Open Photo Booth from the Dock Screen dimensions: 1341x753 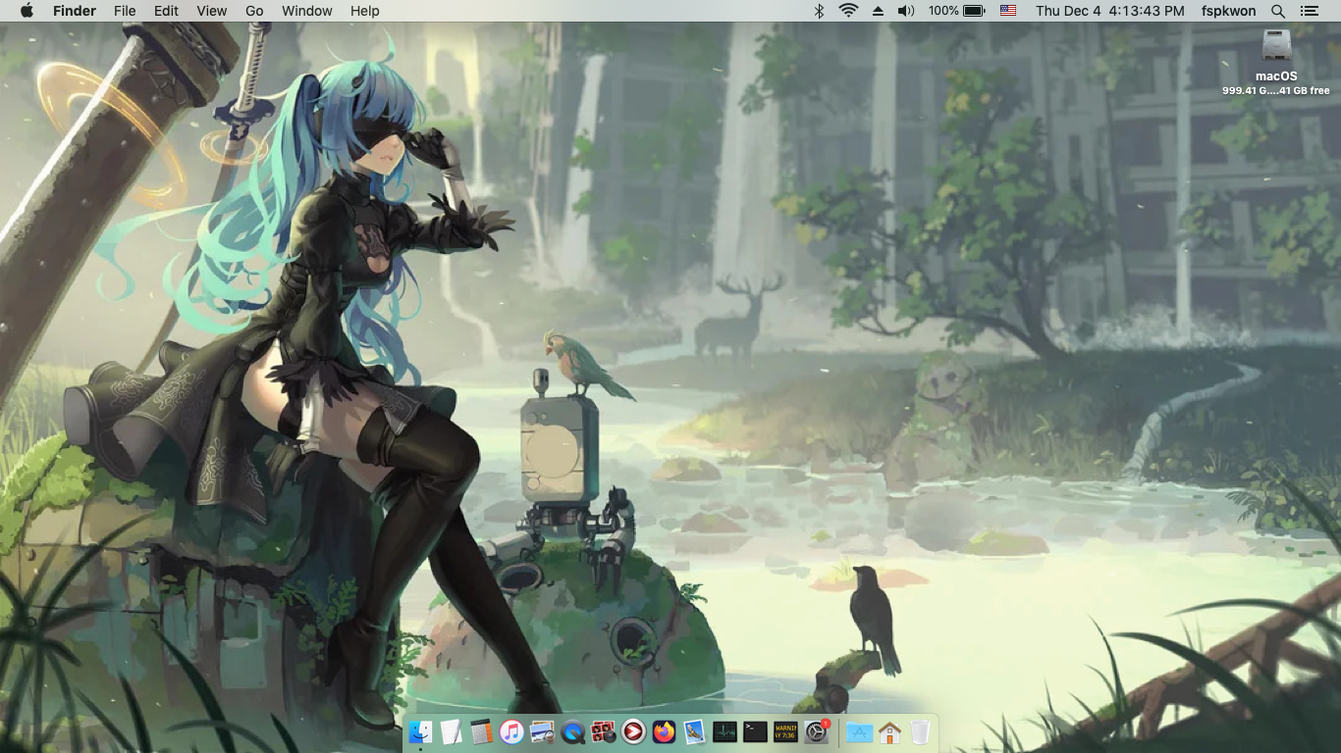tap(604, 731)
